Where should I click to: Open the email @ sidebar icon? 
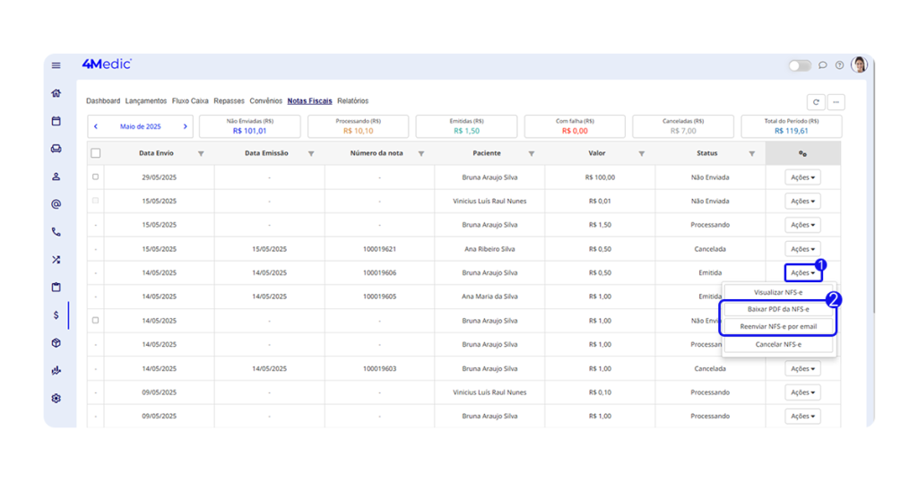(x=56, y=204)
